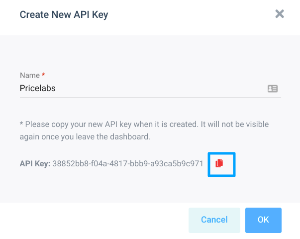Click the empty area of the Name text line
The width and height of the screenshot is (300, 239).
coord(161,89)
